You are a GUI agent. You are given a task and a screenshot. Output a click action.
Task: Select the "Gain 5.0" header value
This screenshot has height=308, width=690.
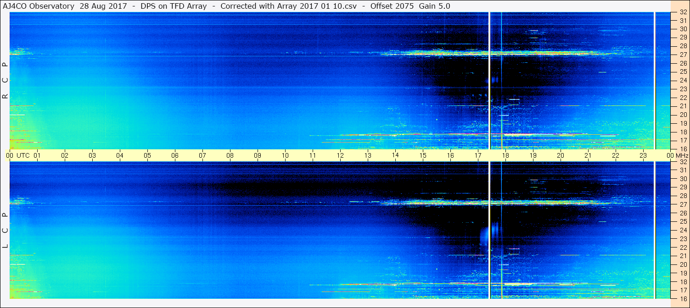(434, 6)
